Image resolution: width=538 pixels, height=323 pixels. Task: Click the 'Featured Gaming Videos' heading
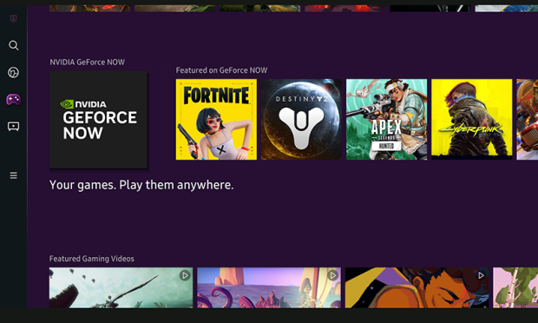pyautogui.click(x=92, y=259)
